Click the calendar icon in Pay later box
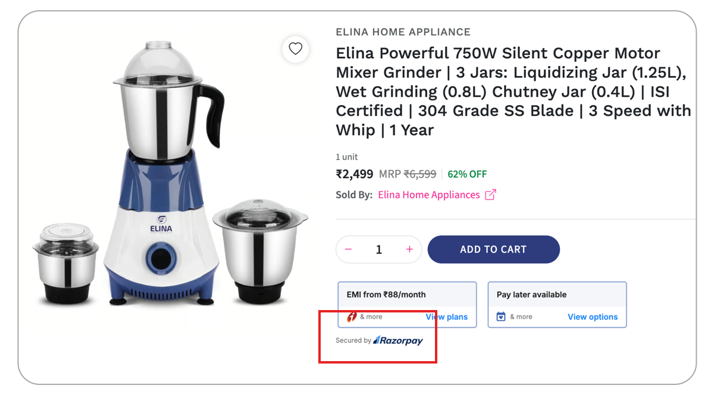 pos(501,317)
